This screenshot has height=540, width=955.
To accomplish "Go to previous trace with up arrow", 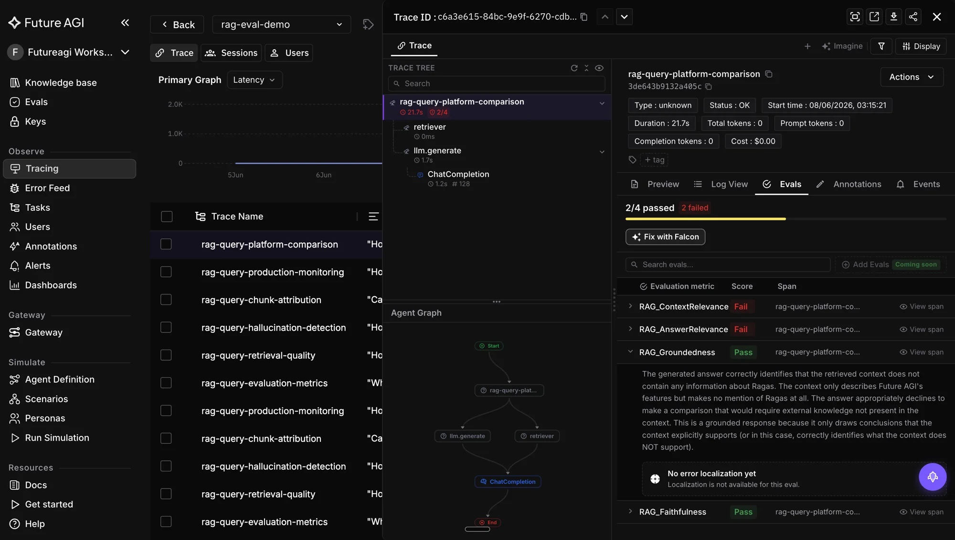I will [605, 17].
